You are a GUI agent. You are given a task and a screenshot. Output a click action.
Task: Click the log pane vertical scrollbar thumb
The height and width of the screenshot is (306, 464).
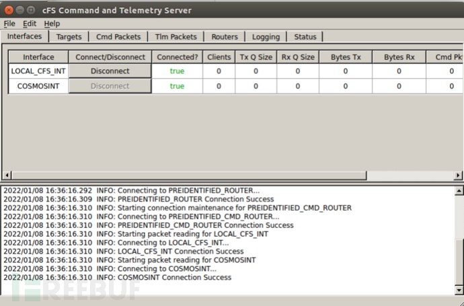[459, 262]
